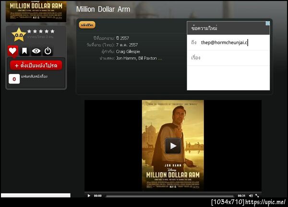288x207 pixels.
Task: Click the Million Dollar Arm poster thumbnail
Action: [36, 11]
